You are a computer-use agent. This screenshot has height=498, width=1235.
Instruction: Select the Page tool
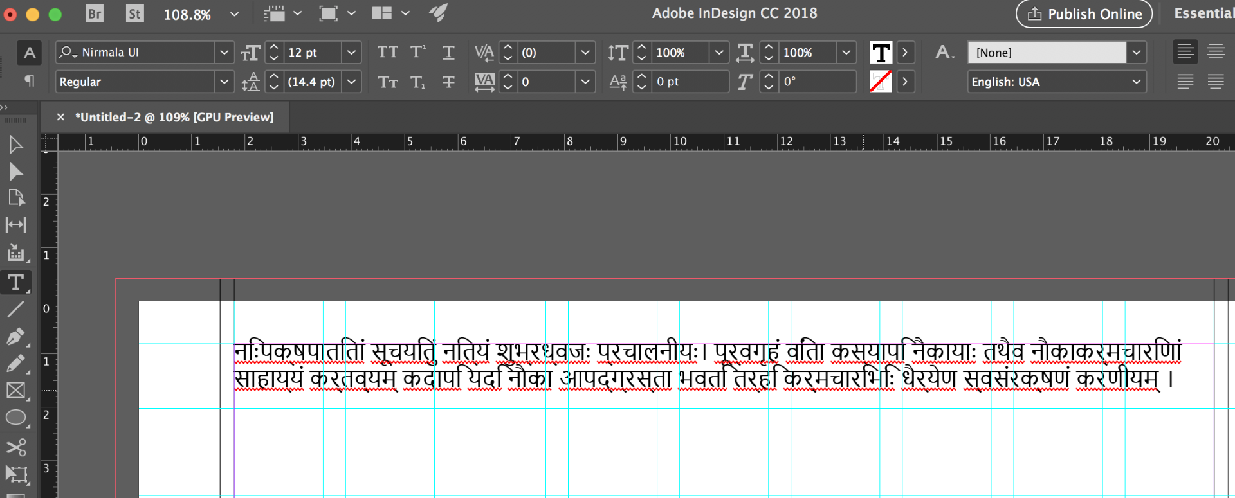16,198
